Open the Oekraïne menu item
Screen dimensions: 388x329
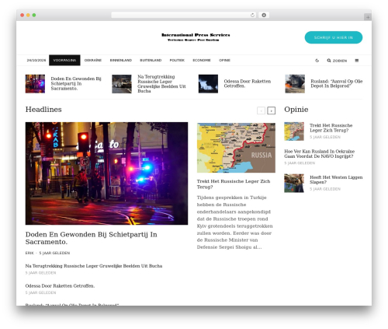[93, 60]
